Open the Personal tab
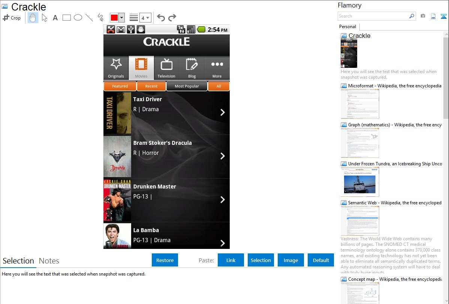Image resolution: width=449 pixels, height=304 pixels. 348,27
